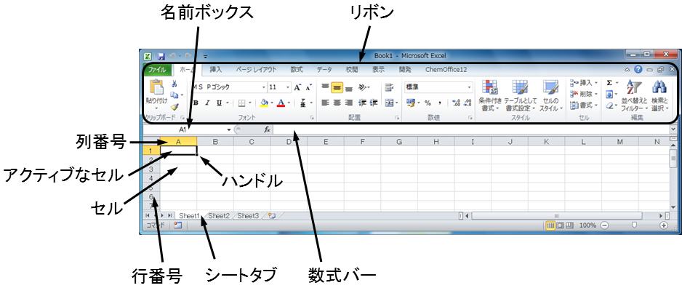The height and width of the screenshot is (288, 682).
Task: Toggle Italic formatting
Action: tap(207, 103)
